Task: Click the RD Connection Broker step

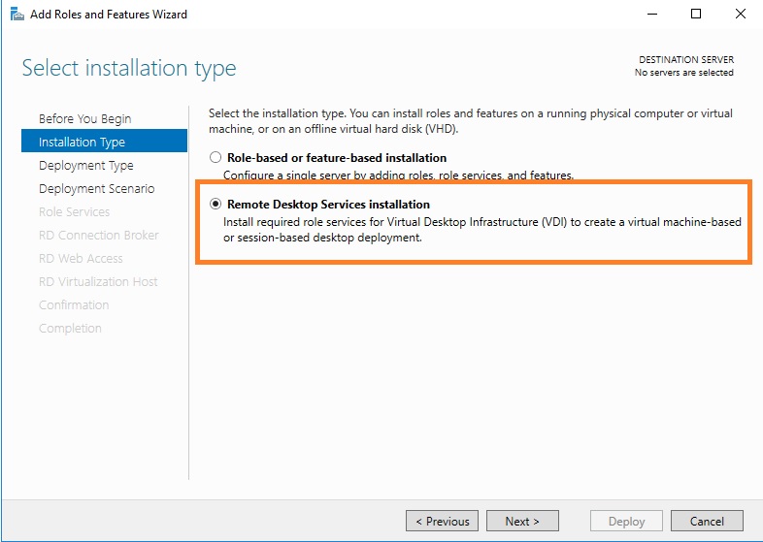Action: pyautogui.click(x=99, y=236)
